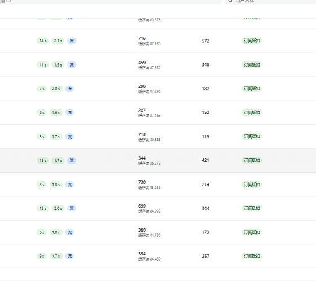Click the 订阅抵扣 tag in the 119 row
316x282 pixels.
pyautogui.click(x=252, y=136)
